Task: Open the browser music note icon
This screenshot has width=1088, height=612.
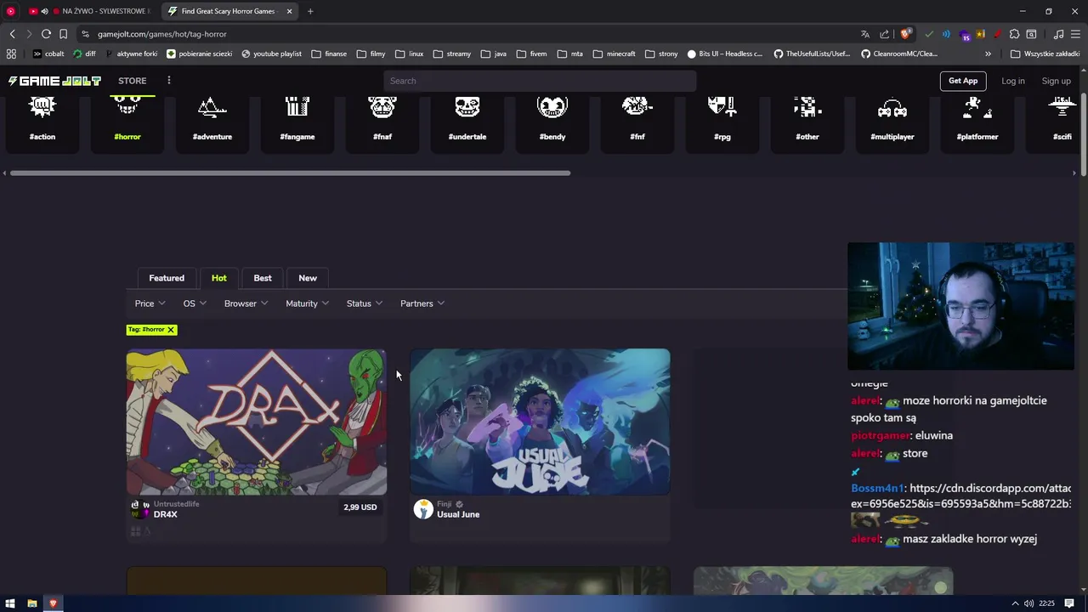Action: click(1058, 34)
